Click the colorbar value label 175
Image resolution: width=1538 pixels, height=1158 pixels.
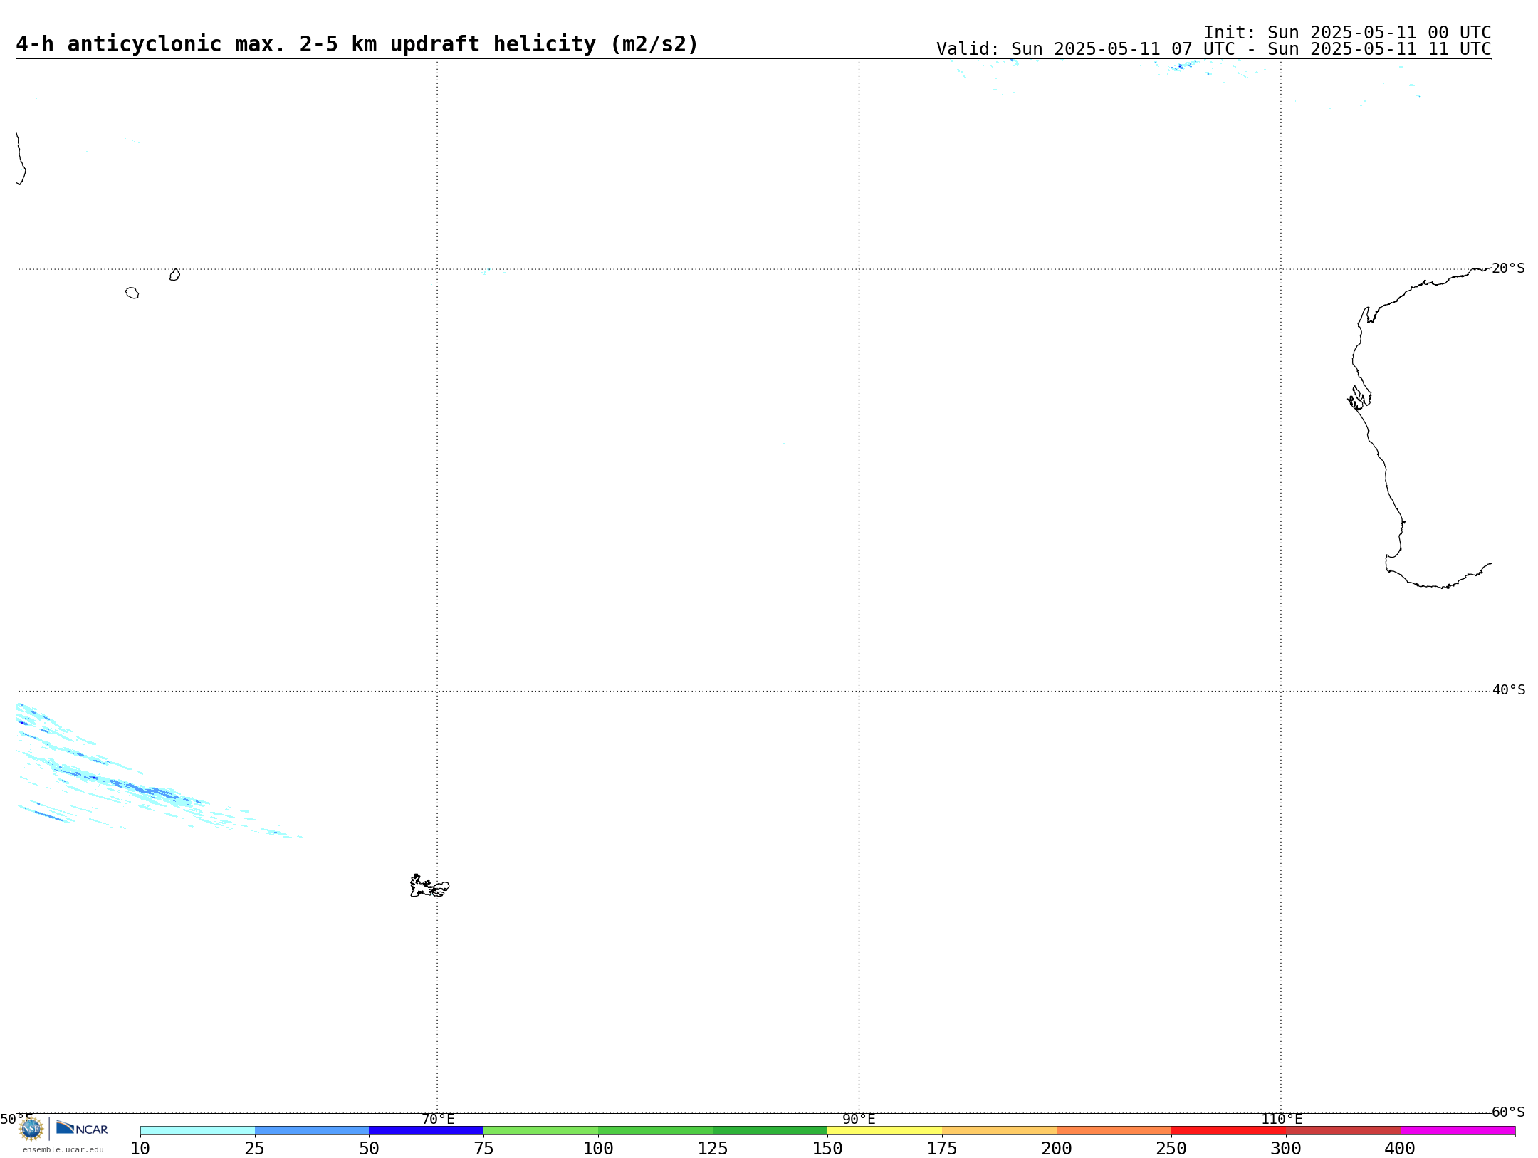[x=942, y=1149]
